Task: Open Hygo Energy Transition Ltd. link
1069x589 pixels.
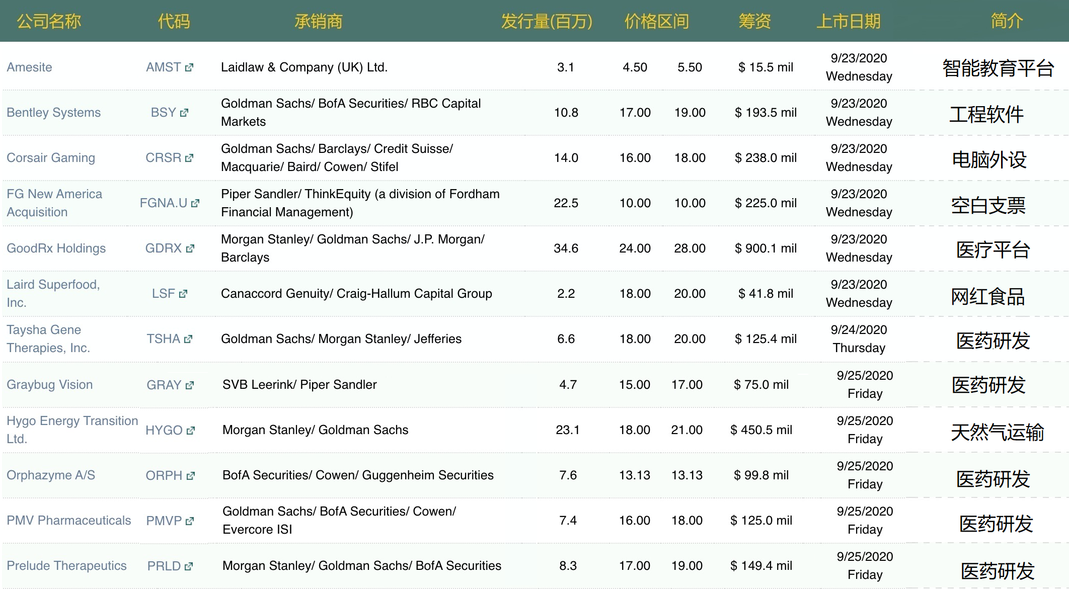Action: tap(72, 430)
